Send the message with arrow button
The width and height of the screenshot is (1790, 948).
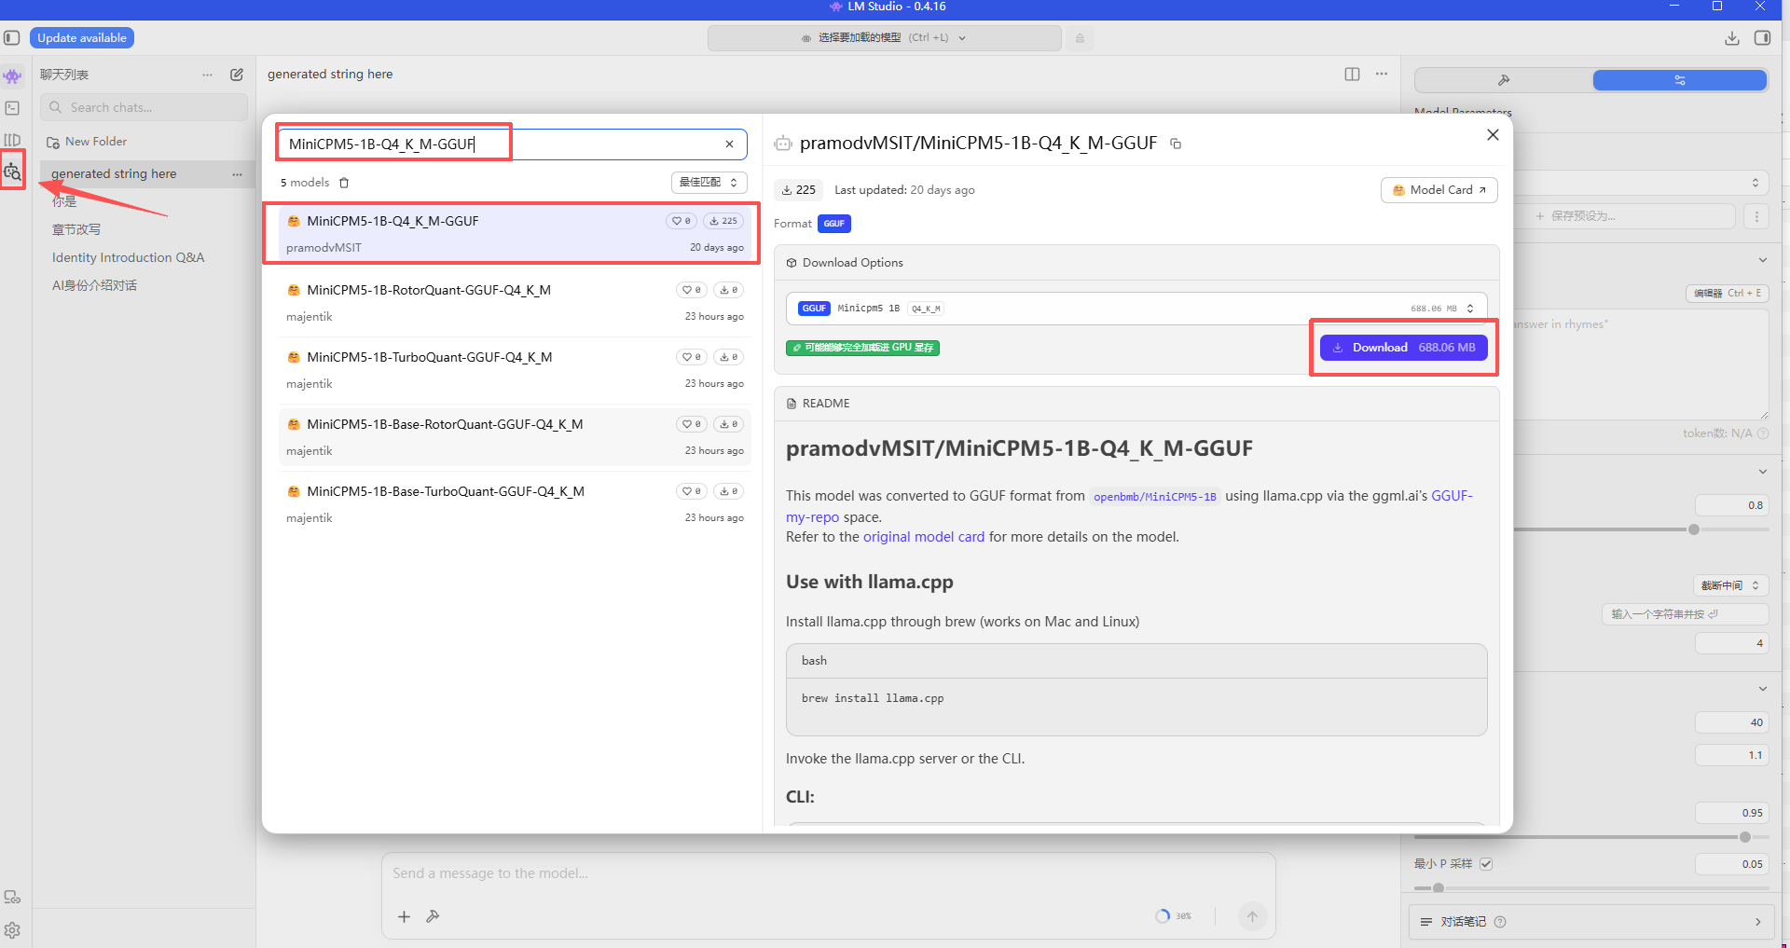pos(1252,916)
